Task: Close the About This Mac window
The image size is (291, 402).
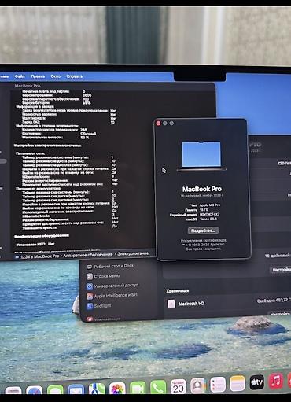Action: click(158, 124)
